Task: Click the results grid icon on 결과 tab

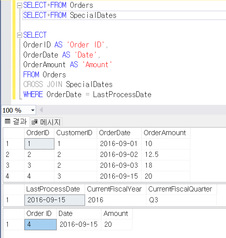Action: 7,121
